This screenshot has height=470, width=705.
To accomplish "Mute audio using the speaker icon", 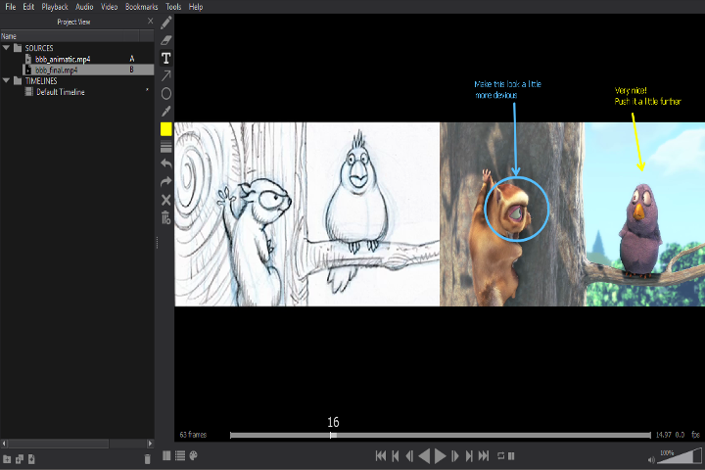I will coord(651,458).
